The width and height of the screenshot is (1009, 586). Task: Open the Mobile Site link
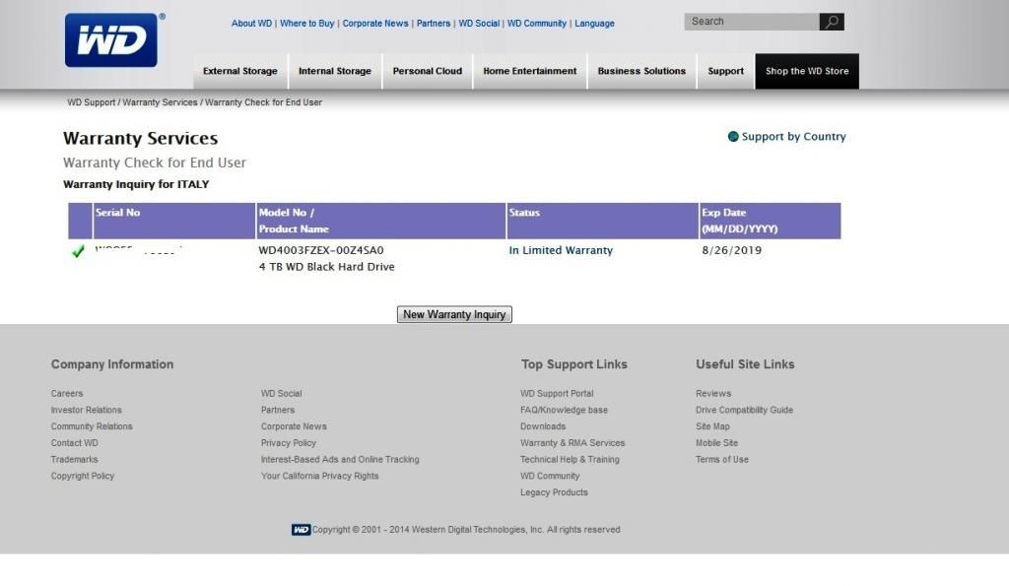click(x=717, y=443)
